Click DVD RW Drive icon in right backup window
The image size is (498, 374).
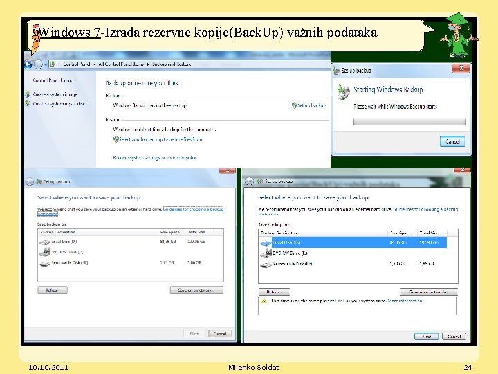tap(266, 253)
